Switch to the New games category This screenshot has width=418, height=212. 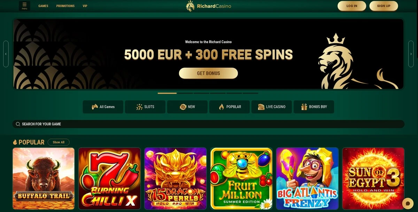coord(187,107)
